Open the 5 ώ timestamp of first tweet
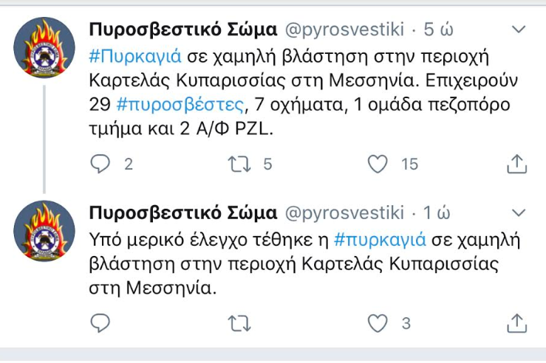Viewport: 546px width, 363px height. 438,30
